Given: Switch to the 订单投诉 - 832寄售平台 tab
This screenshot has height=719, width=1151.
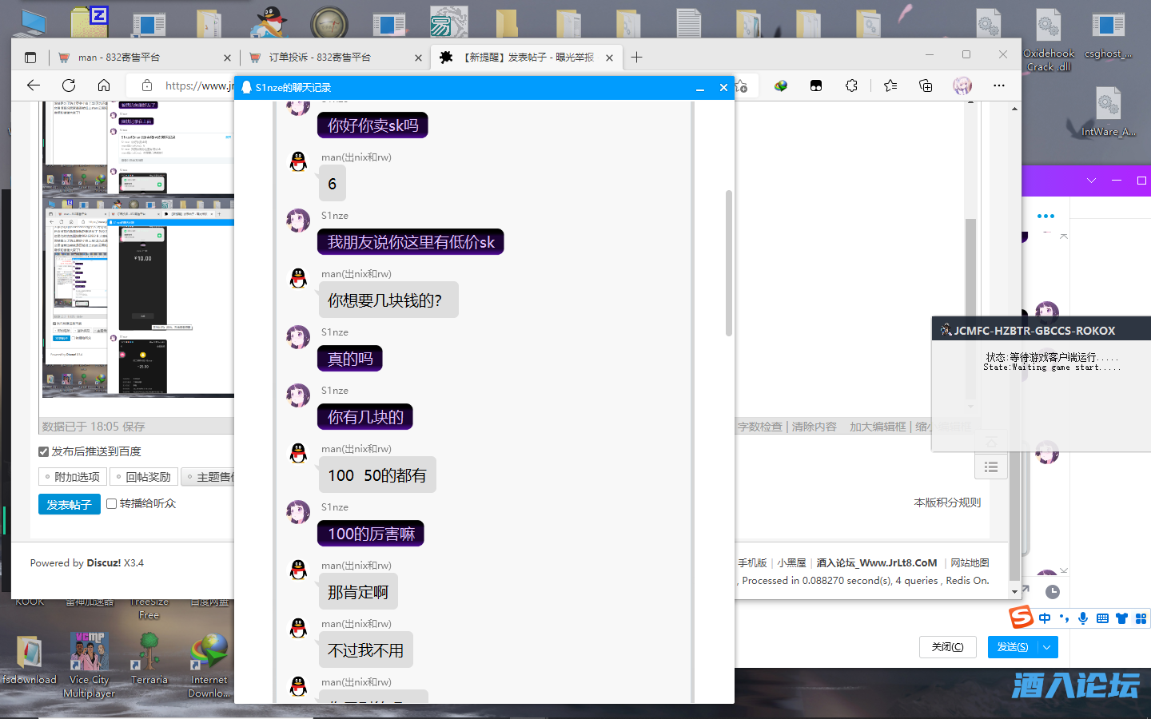Looking at the screenshot, I should coord(334,58).
